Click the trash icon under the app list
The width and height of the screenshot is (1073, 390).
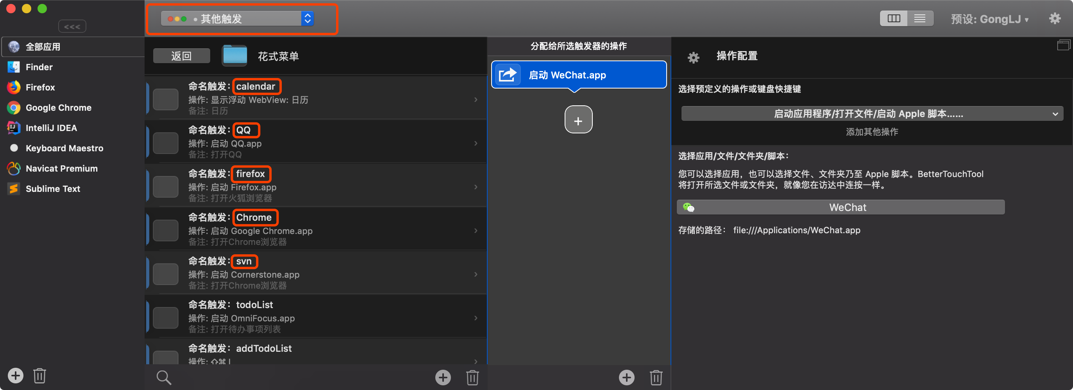pos(39,376)
